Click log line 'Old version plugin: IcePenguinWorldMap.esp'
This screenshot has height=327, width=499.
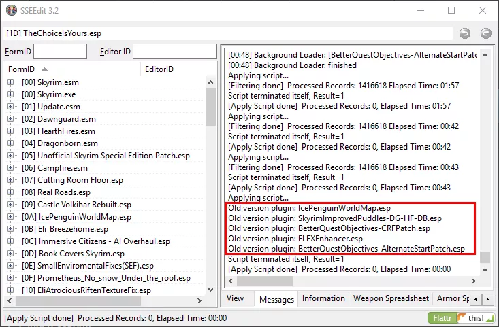click(309, 208)
